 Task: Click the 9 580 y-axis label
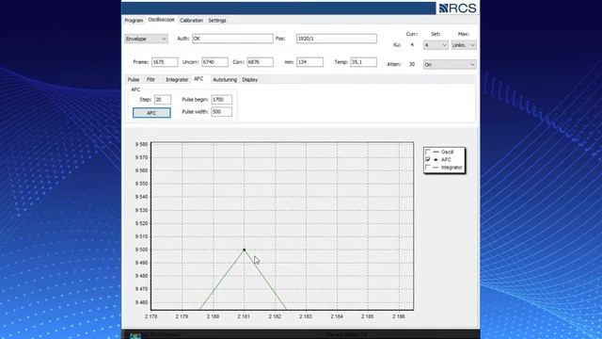pos(141,144)
